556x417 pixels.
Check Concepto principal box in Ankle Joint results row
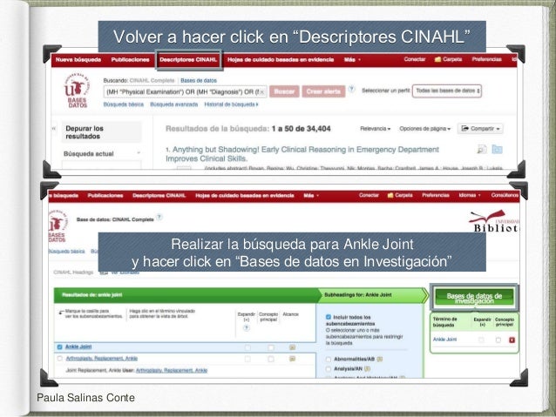tap(271, 347)
